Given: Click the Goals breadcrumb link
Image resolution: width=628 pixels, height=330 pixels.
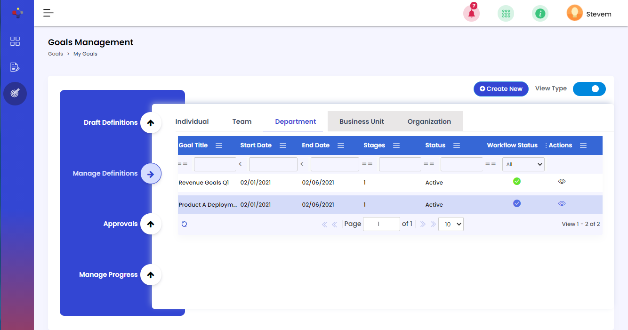Looking at the screenshot, I should pos(56,54).
